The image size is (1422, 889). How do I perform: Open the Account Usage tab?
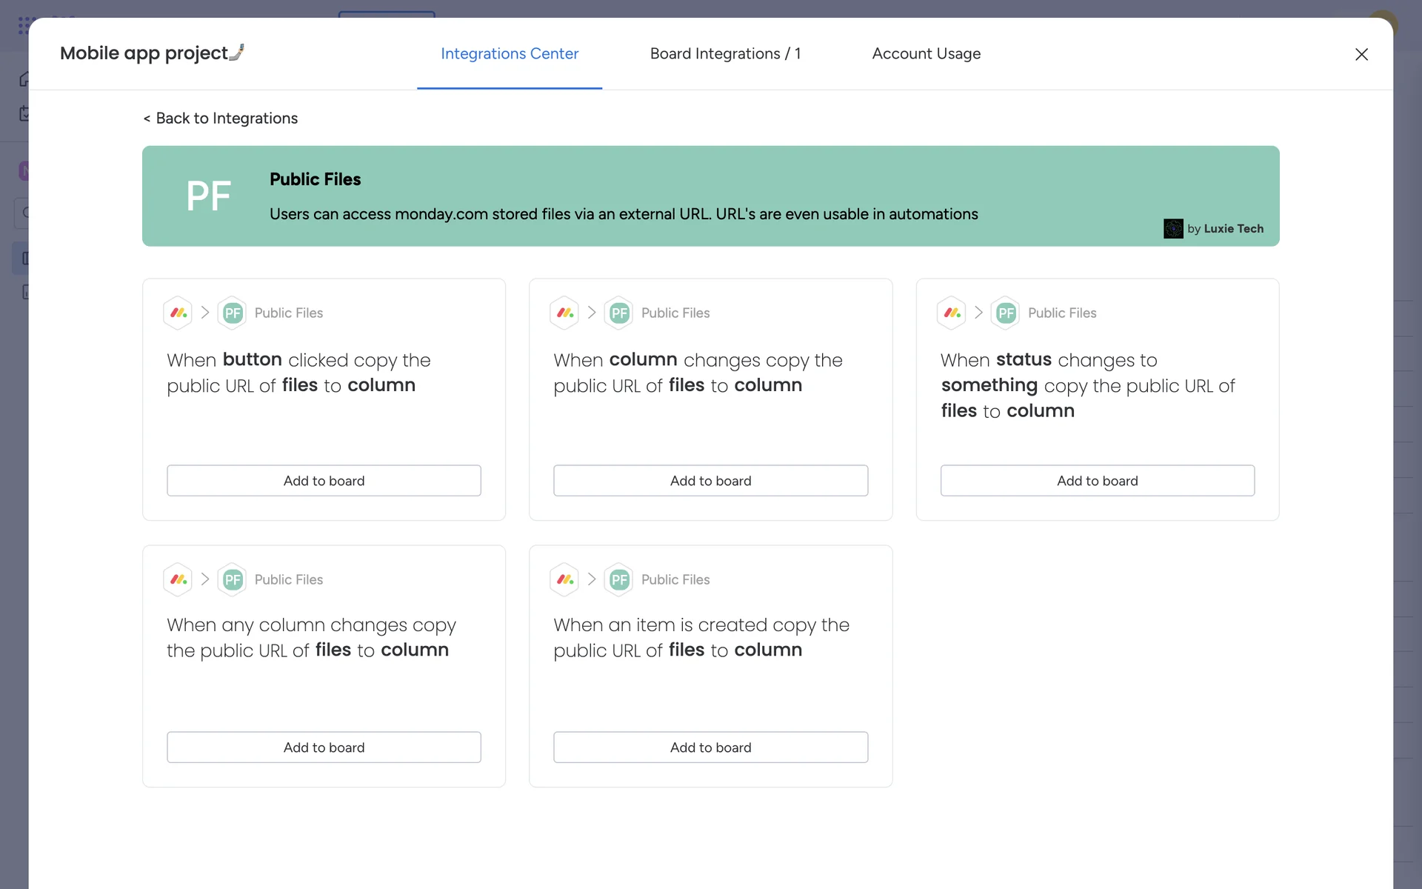(x=926, y=53)
